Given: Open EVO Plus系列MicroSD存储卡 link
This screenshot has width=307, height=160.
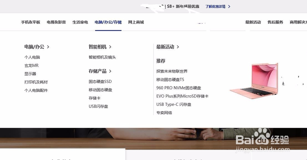Looking at the screenshot, I should pos(182,96).
